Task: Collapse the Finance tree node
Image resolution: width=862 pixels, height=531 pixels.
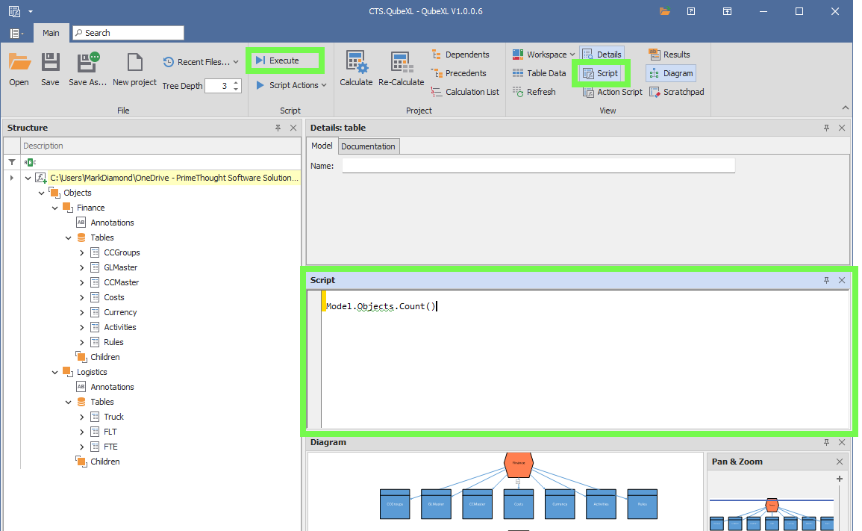Action: point(55,208)
